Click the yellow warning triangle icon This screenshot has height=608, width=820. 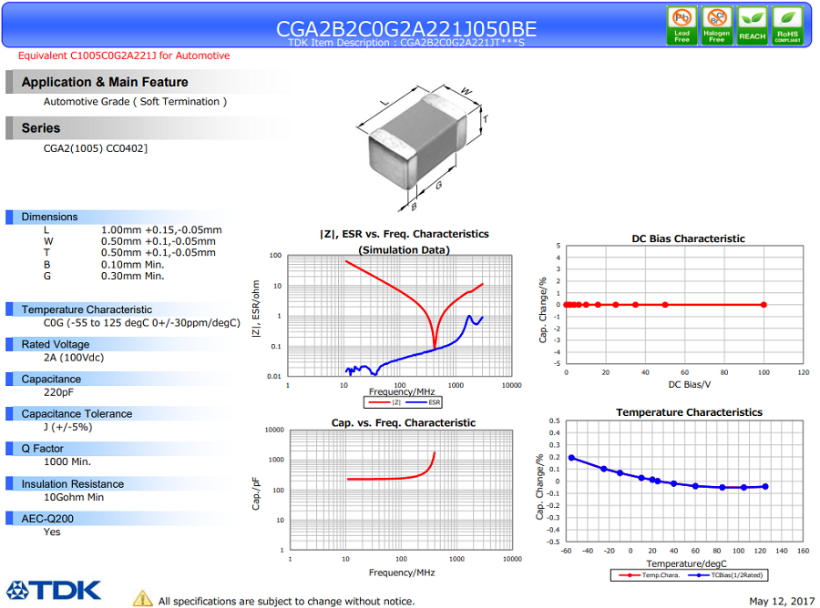click(142, 599)
